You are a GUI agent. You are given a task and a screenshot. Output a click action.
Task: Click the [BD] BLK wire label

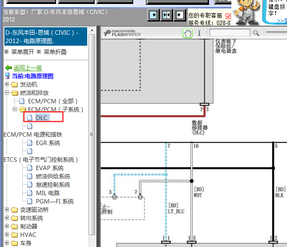pyautogui.click(x=280, y=192)
